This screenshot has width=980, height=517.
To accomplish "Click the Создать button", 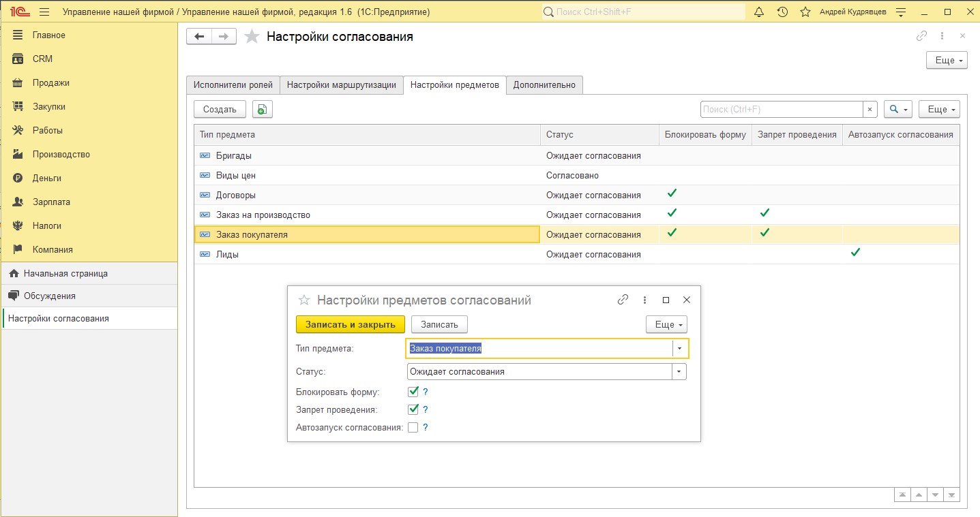I will [220, 109].
